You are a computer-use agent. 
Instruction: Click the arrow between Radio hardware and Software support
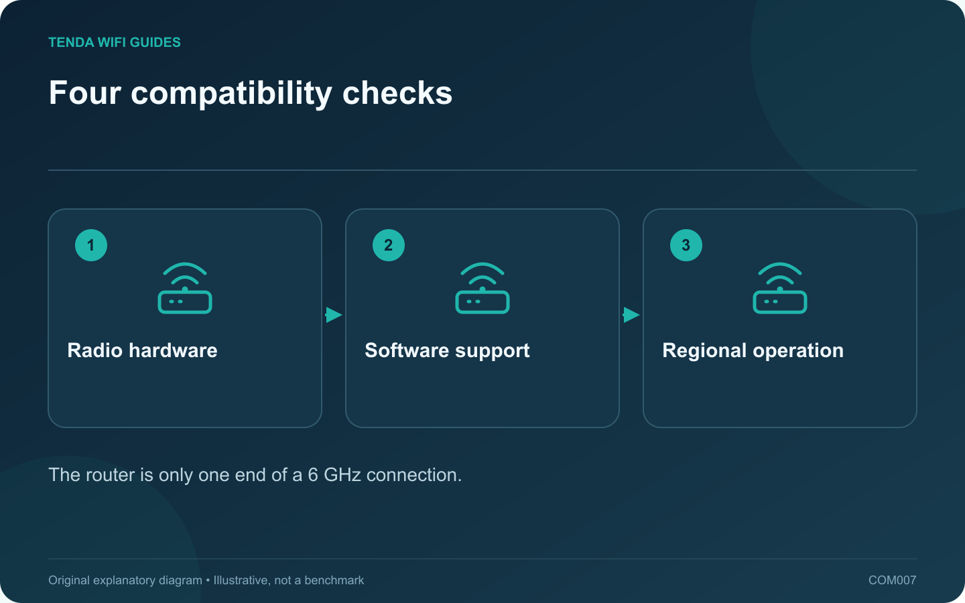pos(334,315)
